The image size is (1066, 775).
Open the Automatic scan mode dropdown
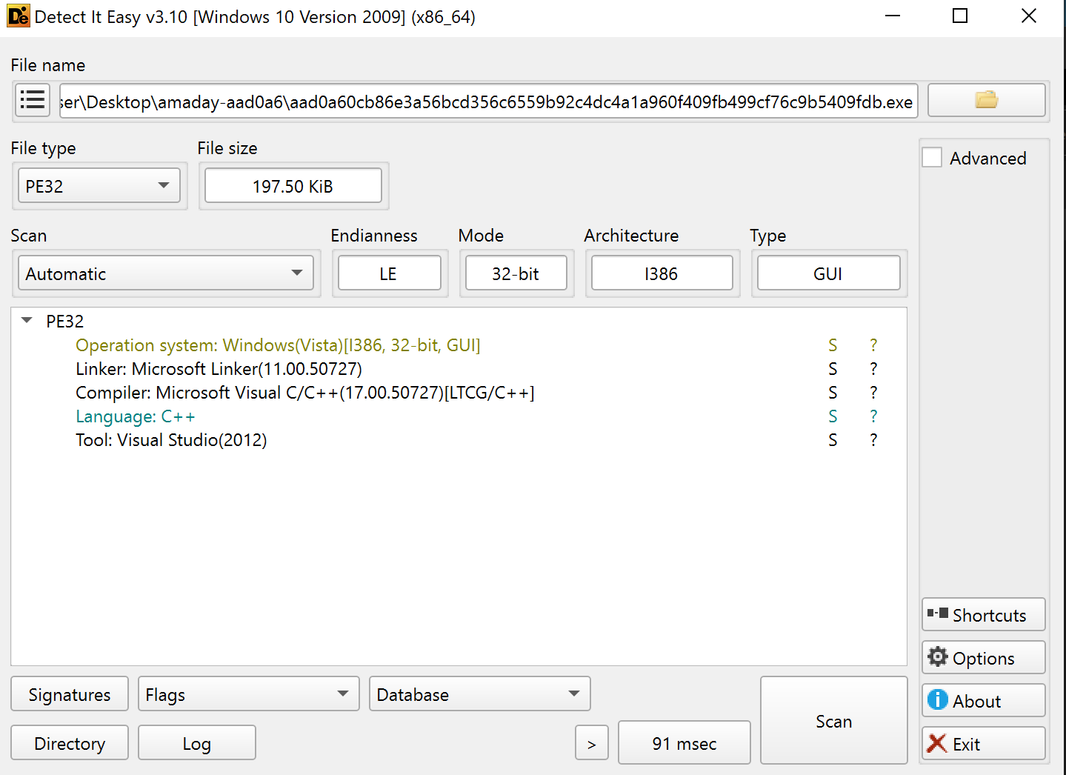(x=165, y=273)
